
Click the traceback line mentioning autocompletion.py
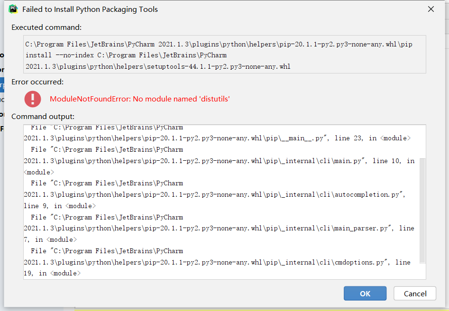[214, 195]
